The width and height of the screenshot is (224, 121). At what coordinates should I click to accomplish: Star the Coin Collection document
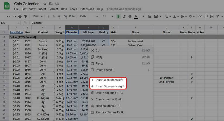pyautogui.click(x=45, y=4)
